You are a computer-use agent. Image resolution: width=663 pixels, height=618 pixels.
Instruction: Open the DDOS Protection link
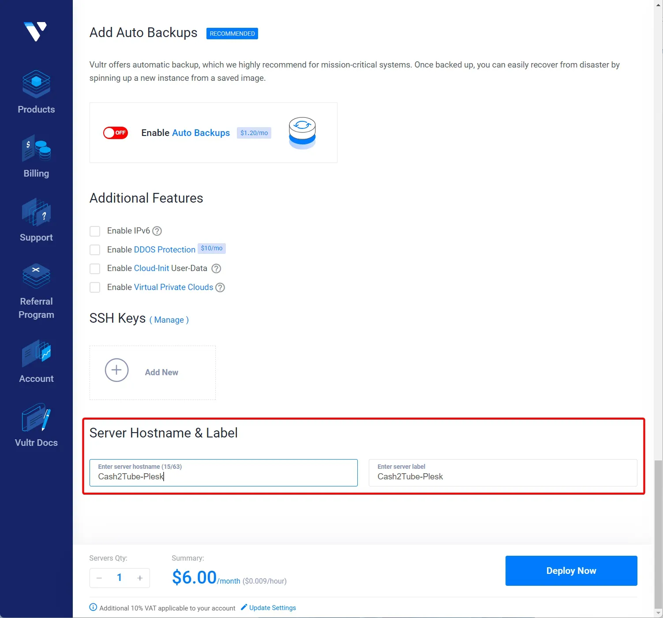coord(165,250)
